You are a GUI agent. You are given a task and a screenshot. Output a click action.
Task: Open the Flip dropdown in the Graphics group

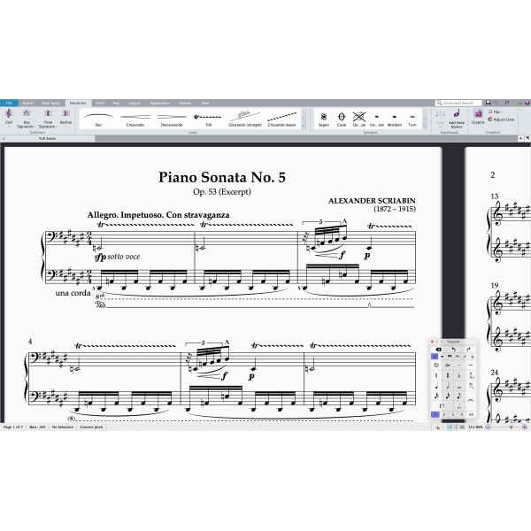pos(495,112)
